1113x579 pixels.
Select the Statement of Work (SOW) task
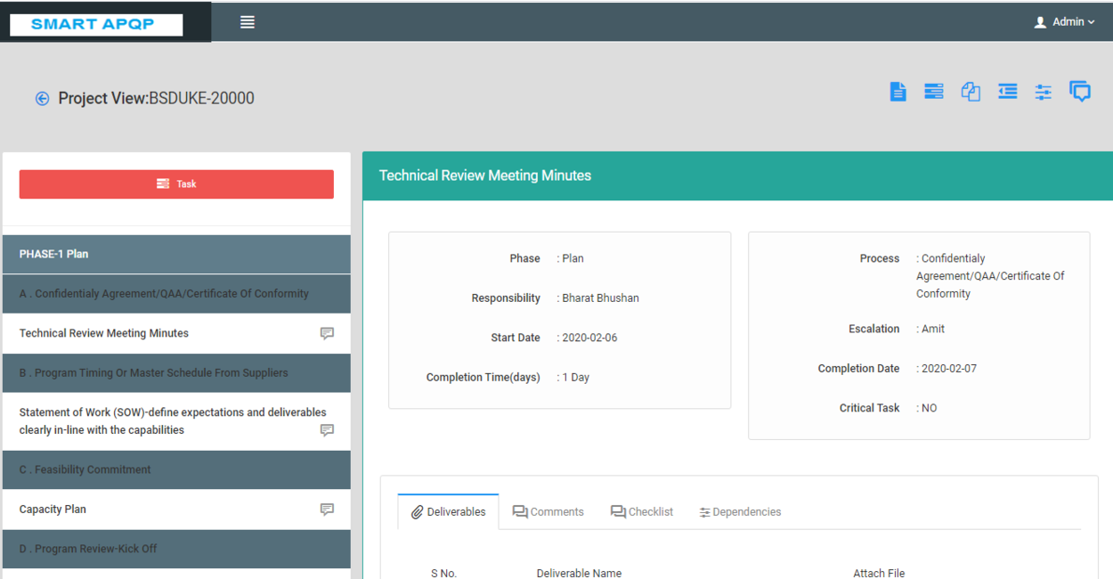click(172, 421)
